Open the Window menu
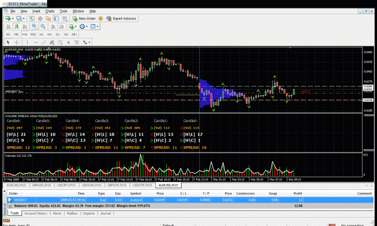Viewport: 377px width, 226px height. click(78, 11)
